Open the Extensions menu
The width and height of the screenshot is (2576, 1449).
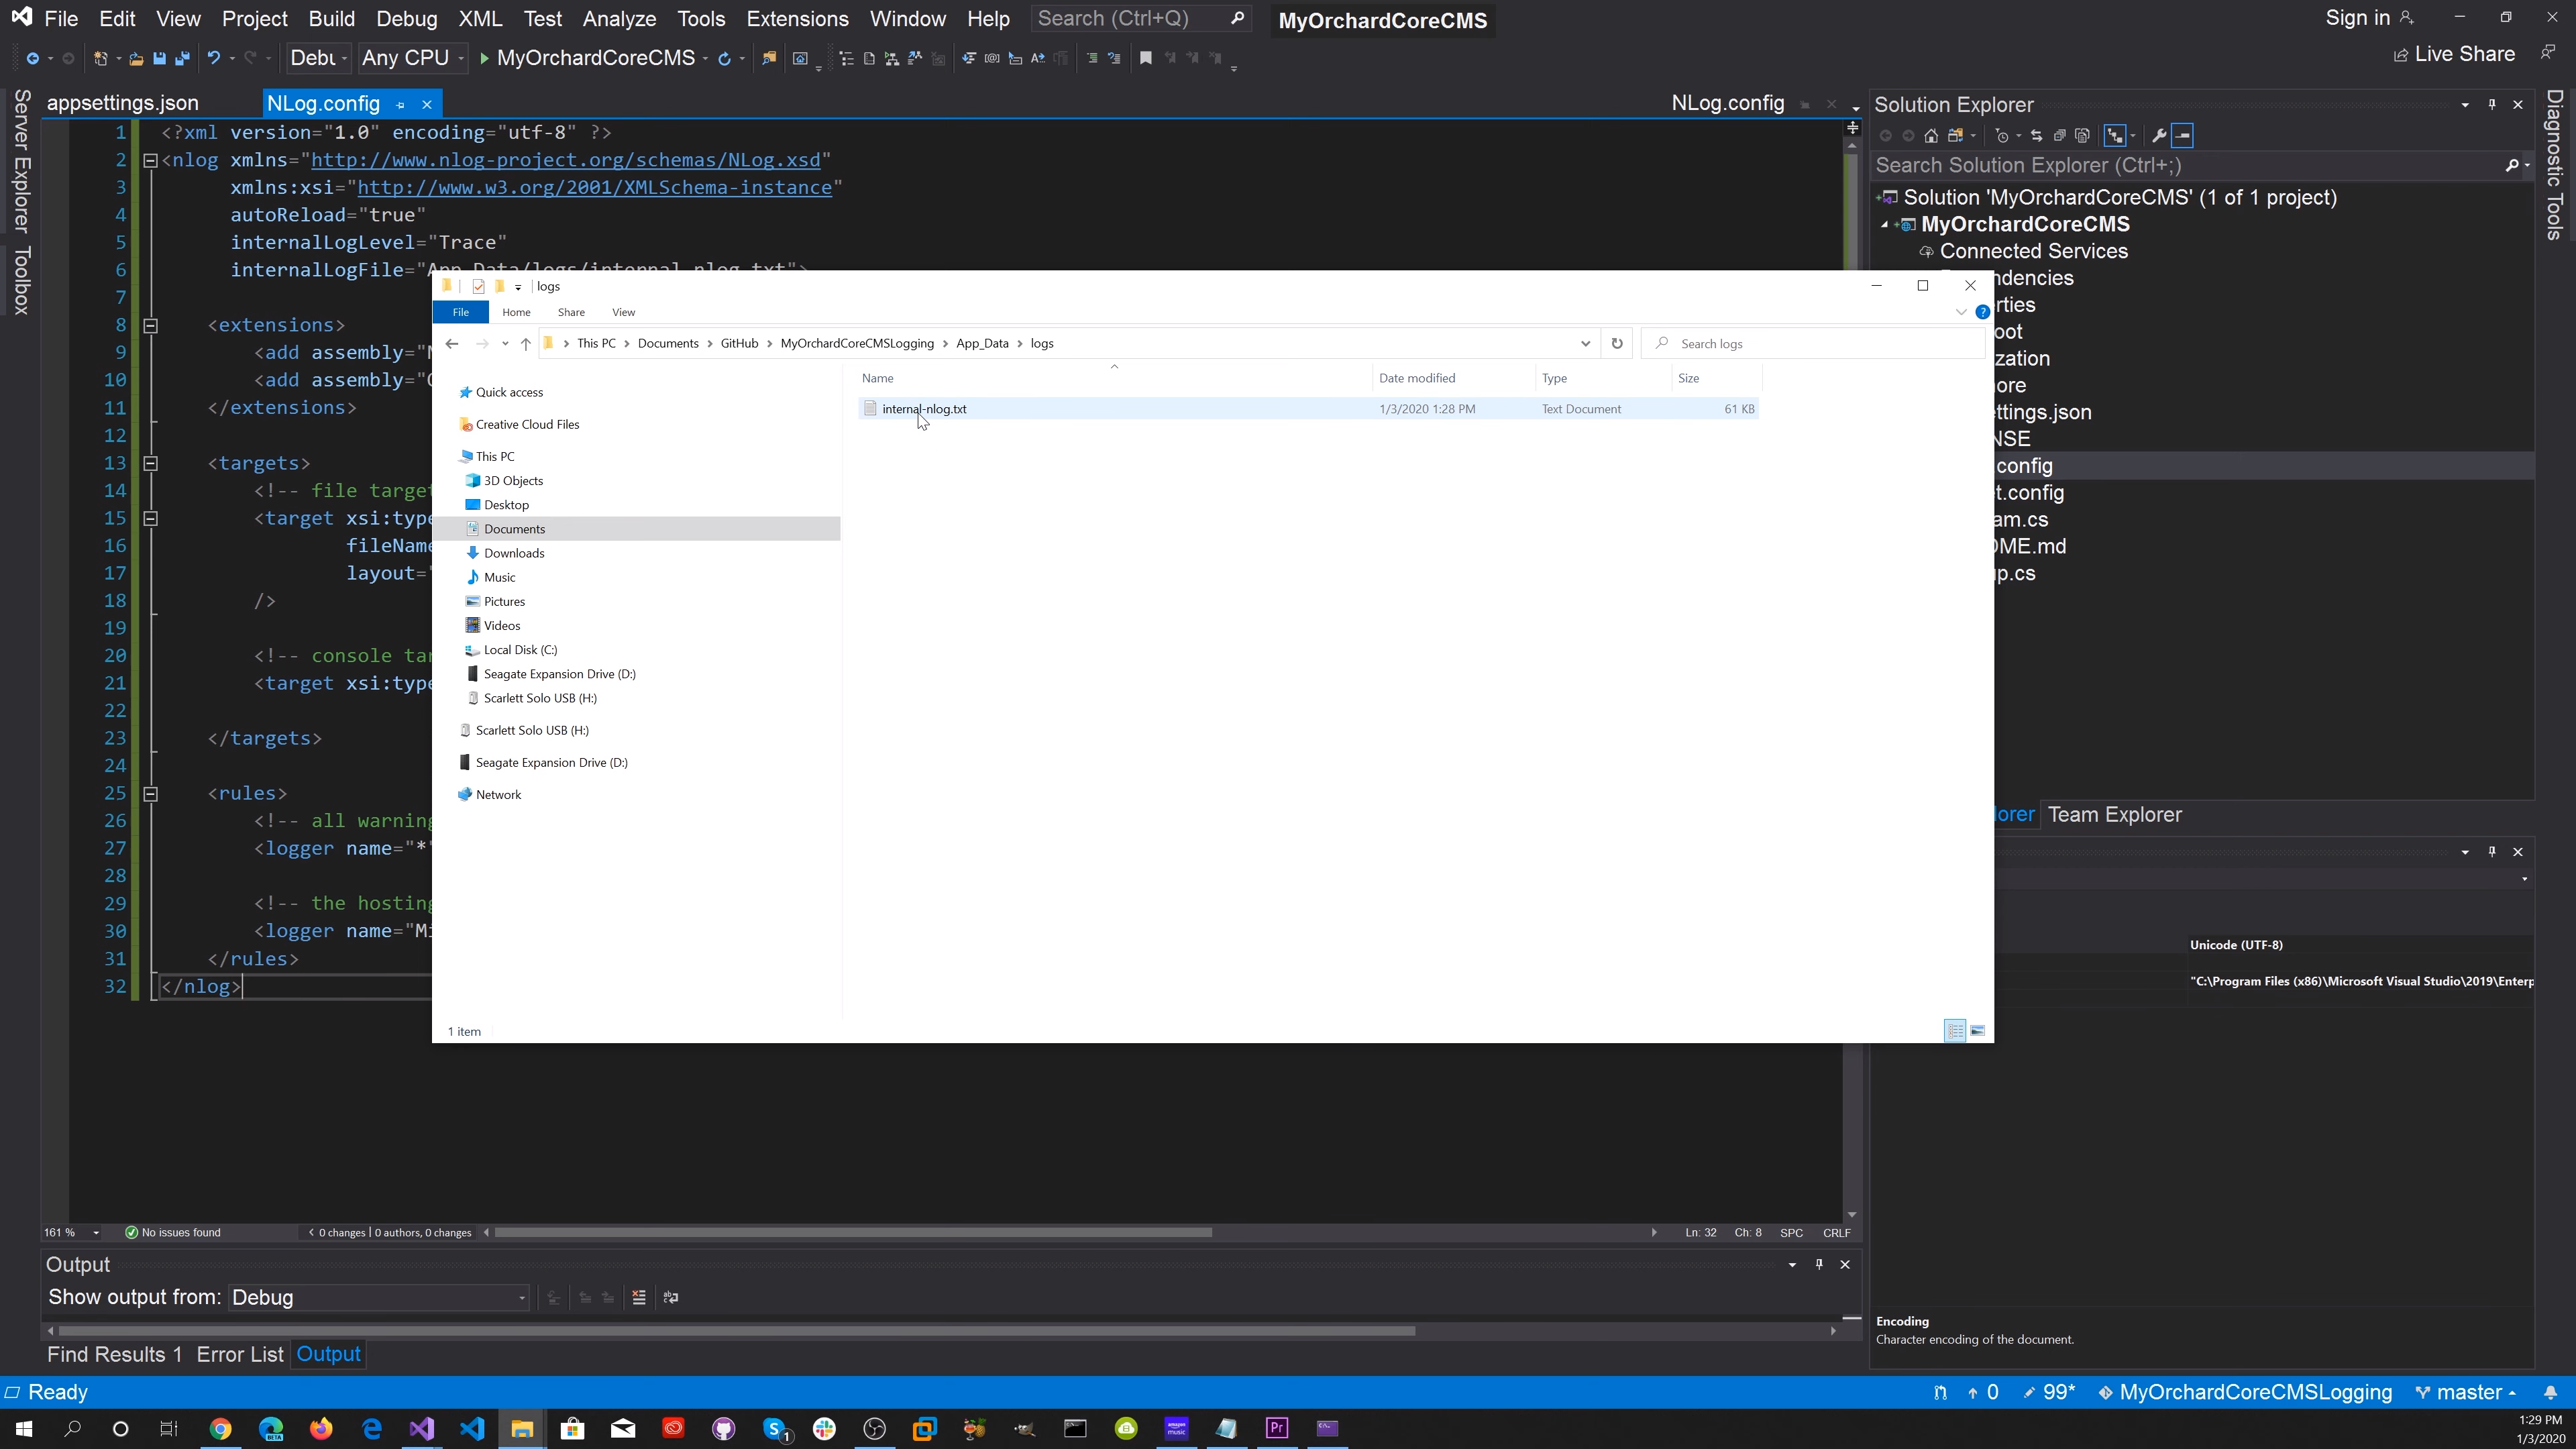pyautogui.click(x=797, y=19)
